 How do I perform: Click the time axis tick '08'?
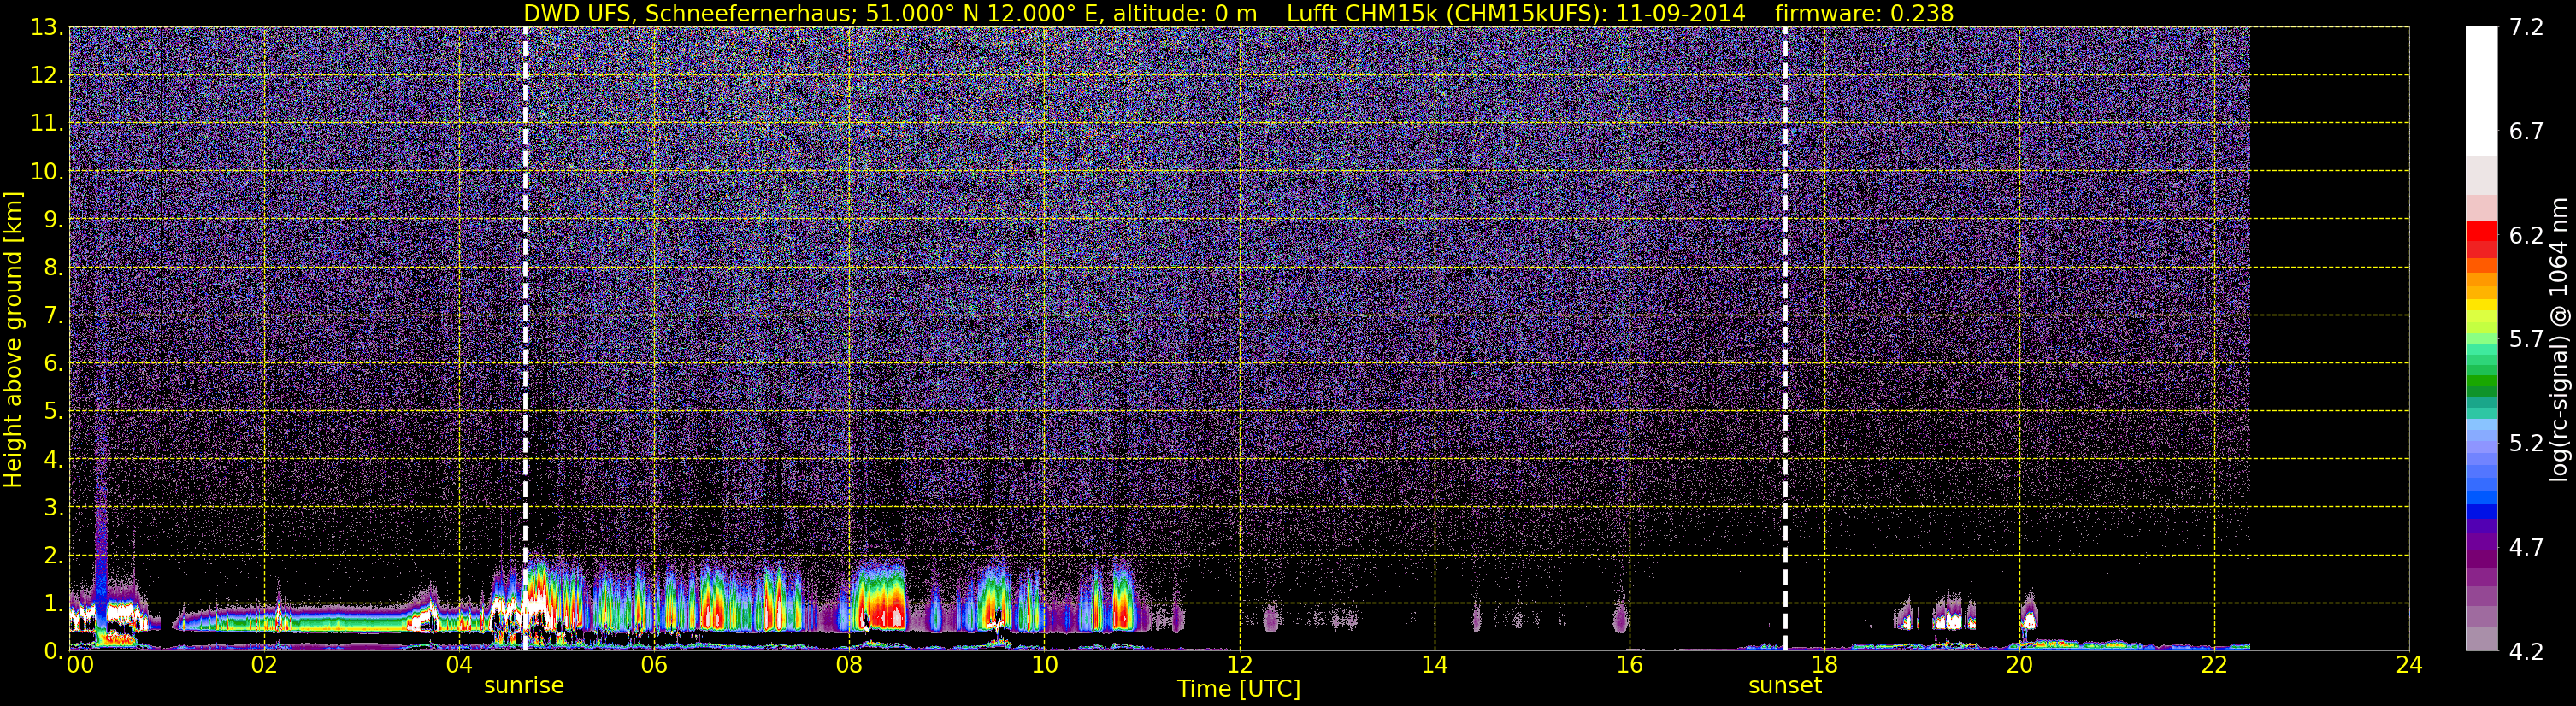coord(849,665)
